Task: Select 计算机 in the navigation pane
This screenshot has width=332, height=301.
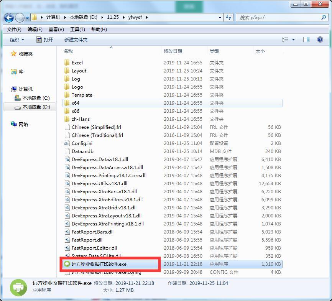Action: click(21, 89)
